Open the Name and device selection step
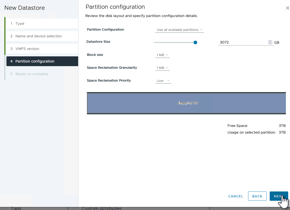Viewport: 290px width, 210px height. [x=39, y=36]
